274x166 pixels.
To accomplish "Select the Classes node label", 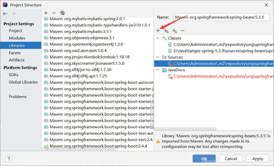I will pos(174,38).
